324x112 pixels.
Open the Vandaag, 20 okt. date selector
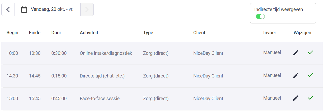coord(48,9)
